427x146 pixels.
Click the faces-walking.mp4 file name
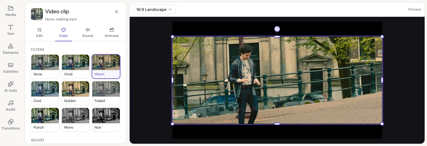61,19
